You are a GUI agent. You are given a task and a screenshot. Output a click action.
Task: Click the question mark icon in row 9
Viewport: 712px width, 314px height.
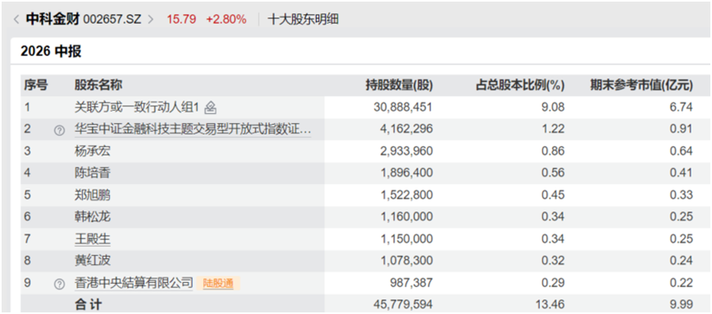59,284
